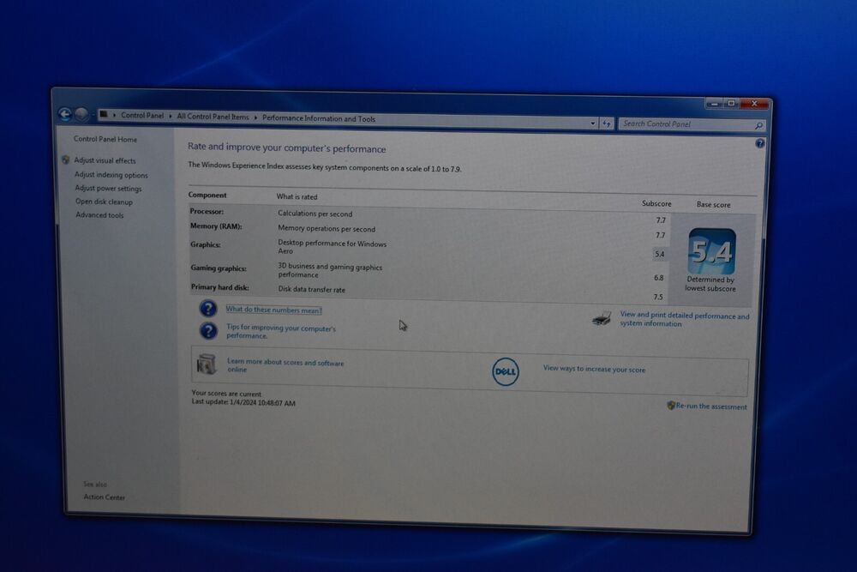Click the Primary hard disk row label
Viewport: 857px width, 572px height.
click(219, 287)
